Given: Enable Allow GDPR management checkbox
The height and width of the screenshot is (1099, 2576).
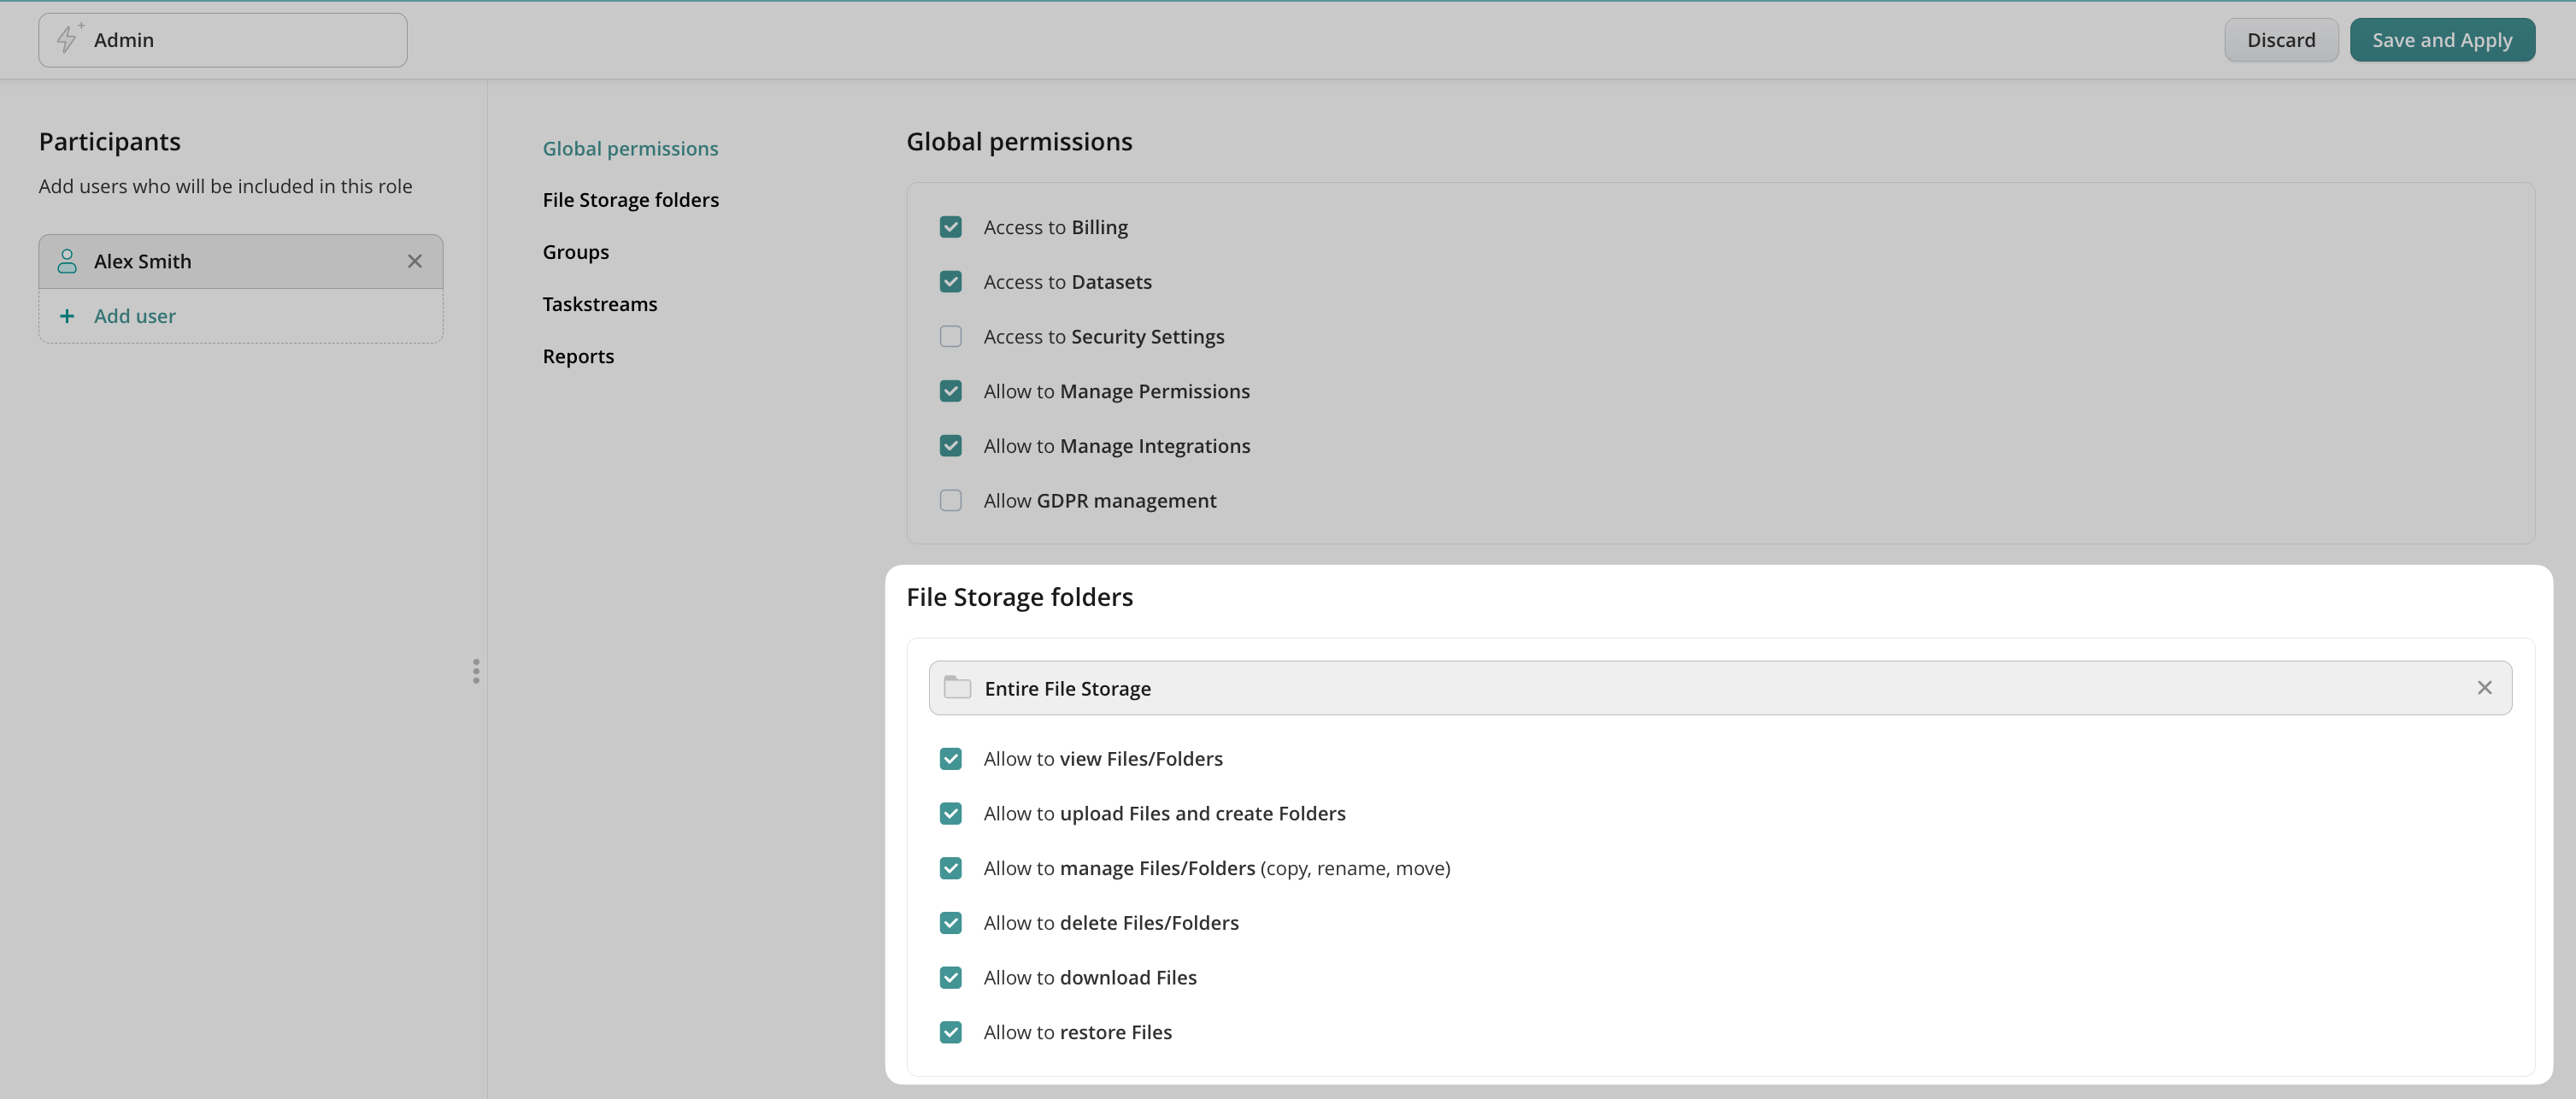Looking at the screenshot, I should click(x=950, y=500).
